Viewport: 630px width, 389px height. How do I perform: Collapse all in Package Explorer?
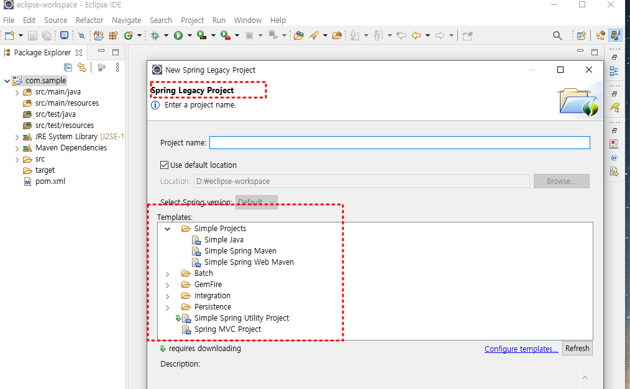pos(68,67)
